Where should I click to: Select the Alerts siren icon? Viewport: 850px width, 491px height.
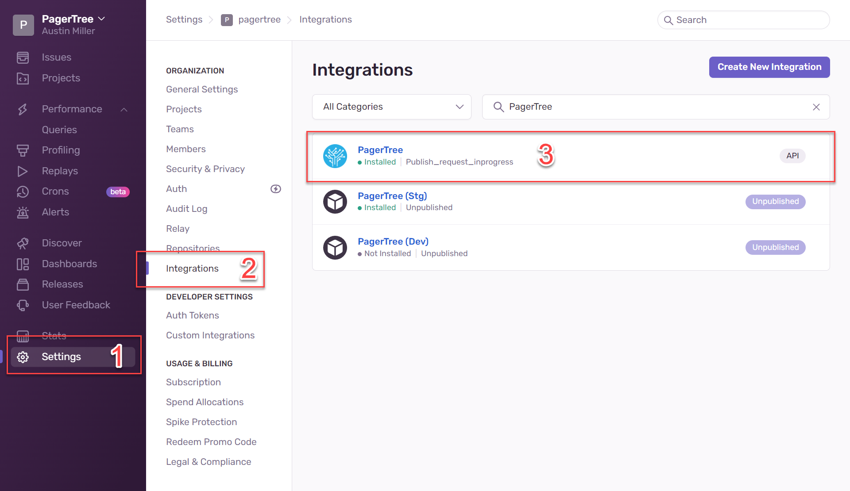coord(23,212)
